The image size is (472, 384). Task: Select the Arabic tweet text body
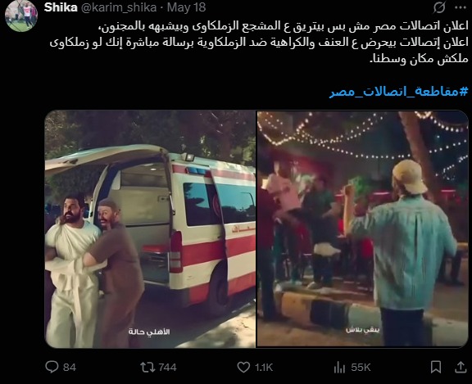pos(259,43)
